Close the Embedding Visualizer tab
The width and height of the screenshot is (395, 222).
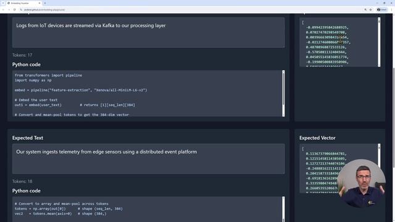click(x=39, y=3)
